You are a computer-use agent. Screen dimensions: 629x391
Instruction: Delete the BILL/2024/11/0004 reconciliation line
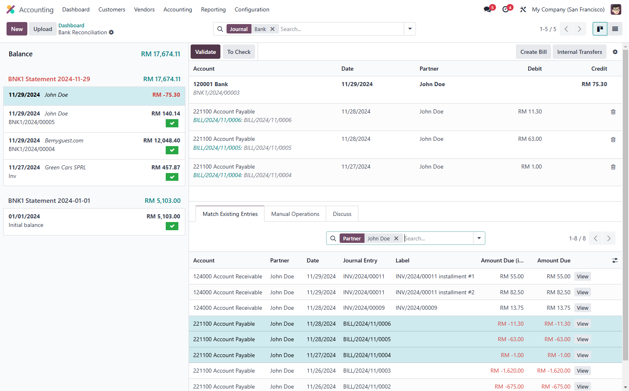(x=613, y=167)
